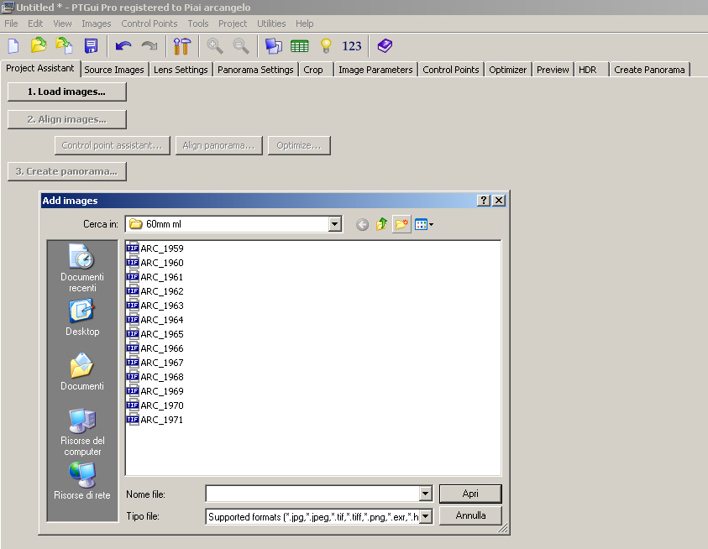
Task: Click the 1. Load images button
Action: [67, 91]
